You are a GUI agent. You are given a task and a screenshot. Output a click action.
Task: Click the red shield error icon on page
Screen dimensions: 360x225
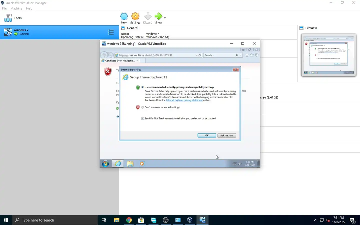[108, 72]
